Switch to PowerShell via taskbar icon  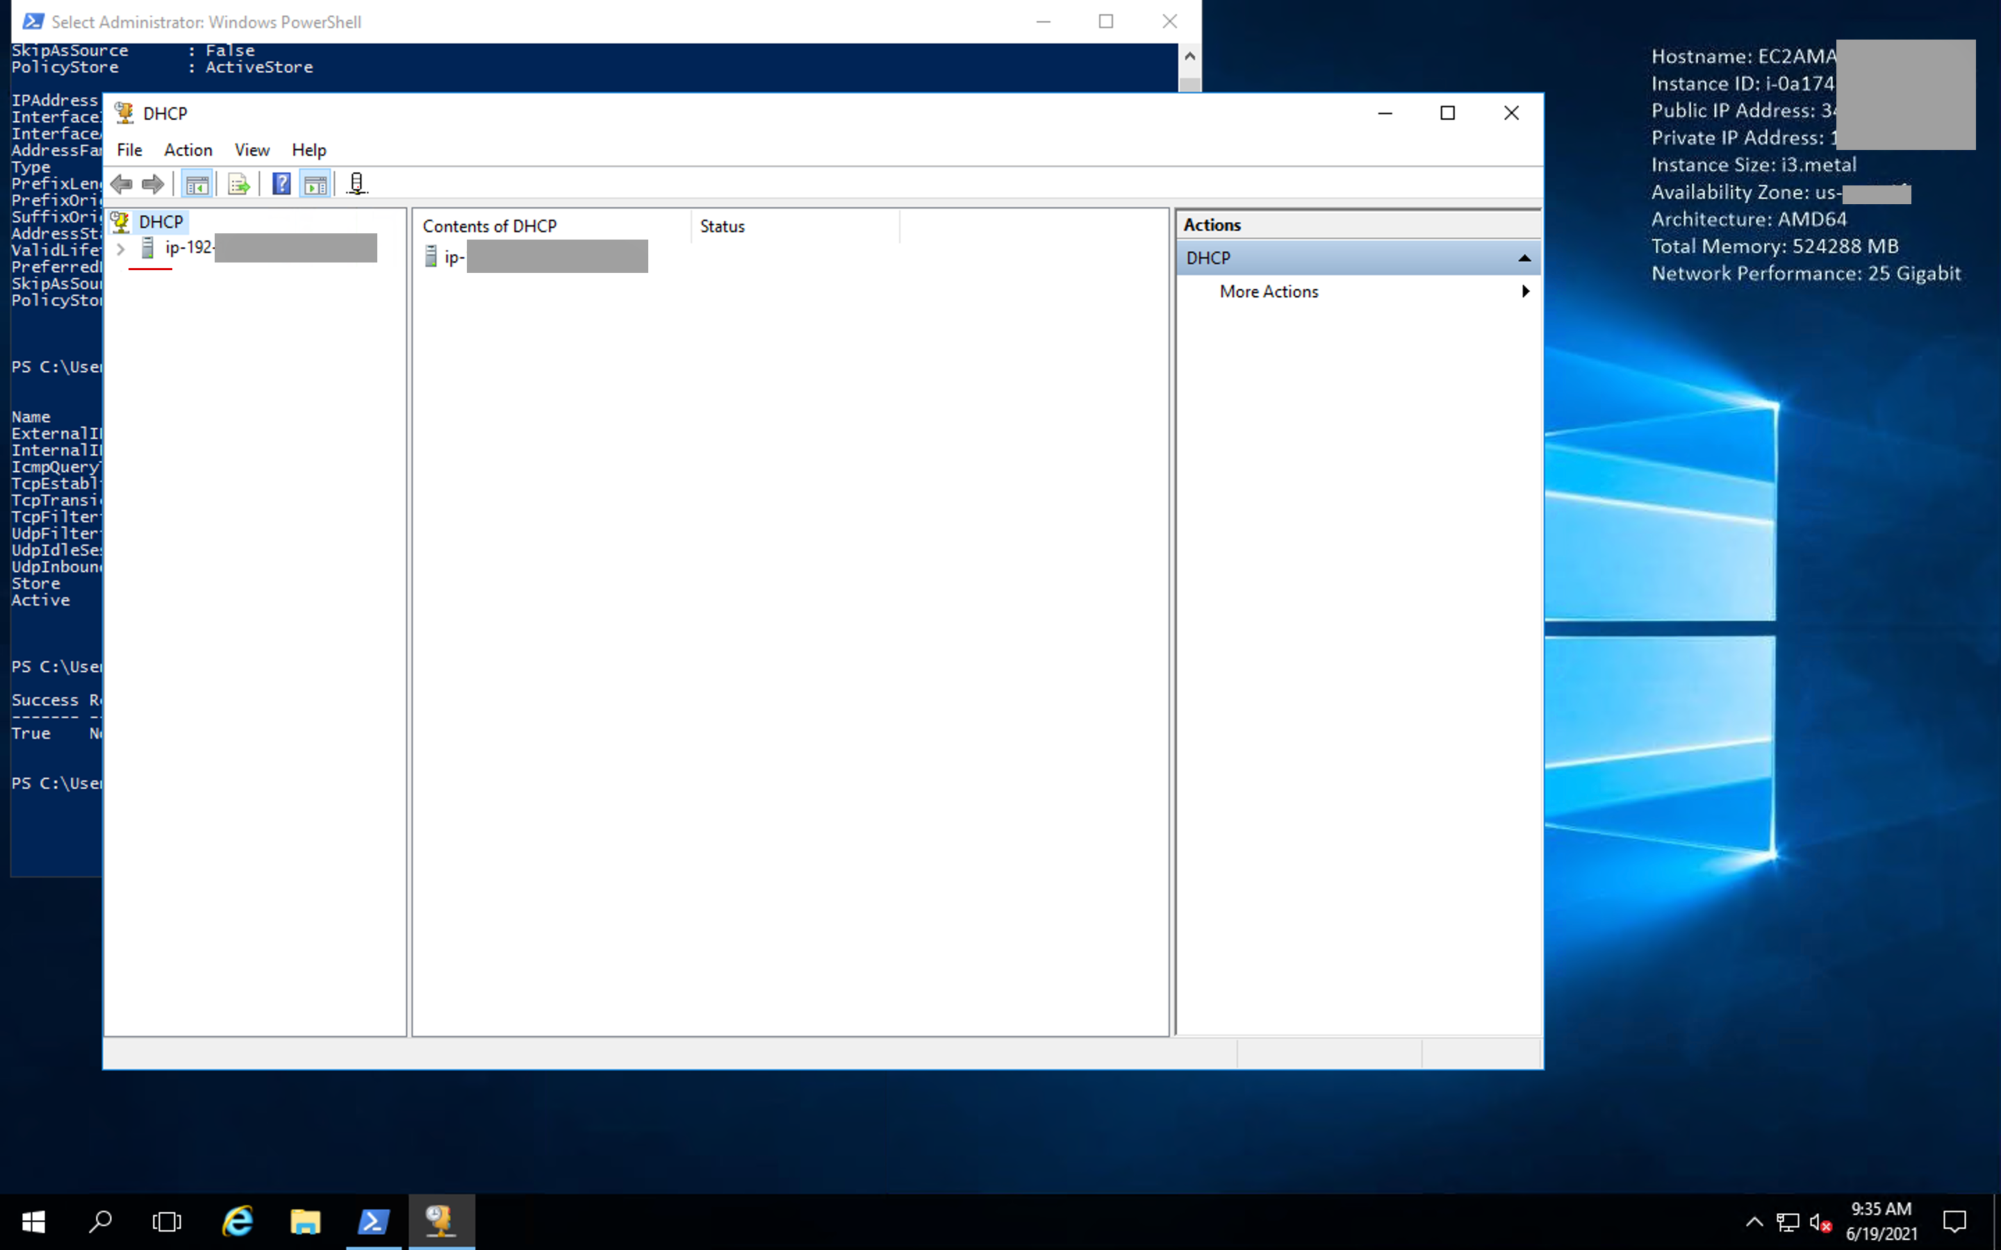pyautogui.click(x=373, y=1221)
